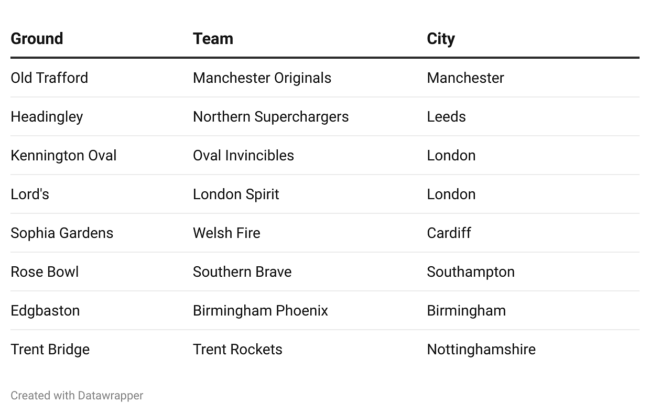Select the Cardiff city cell
Screen dimensions: 650x413
[x=449, y=233]
